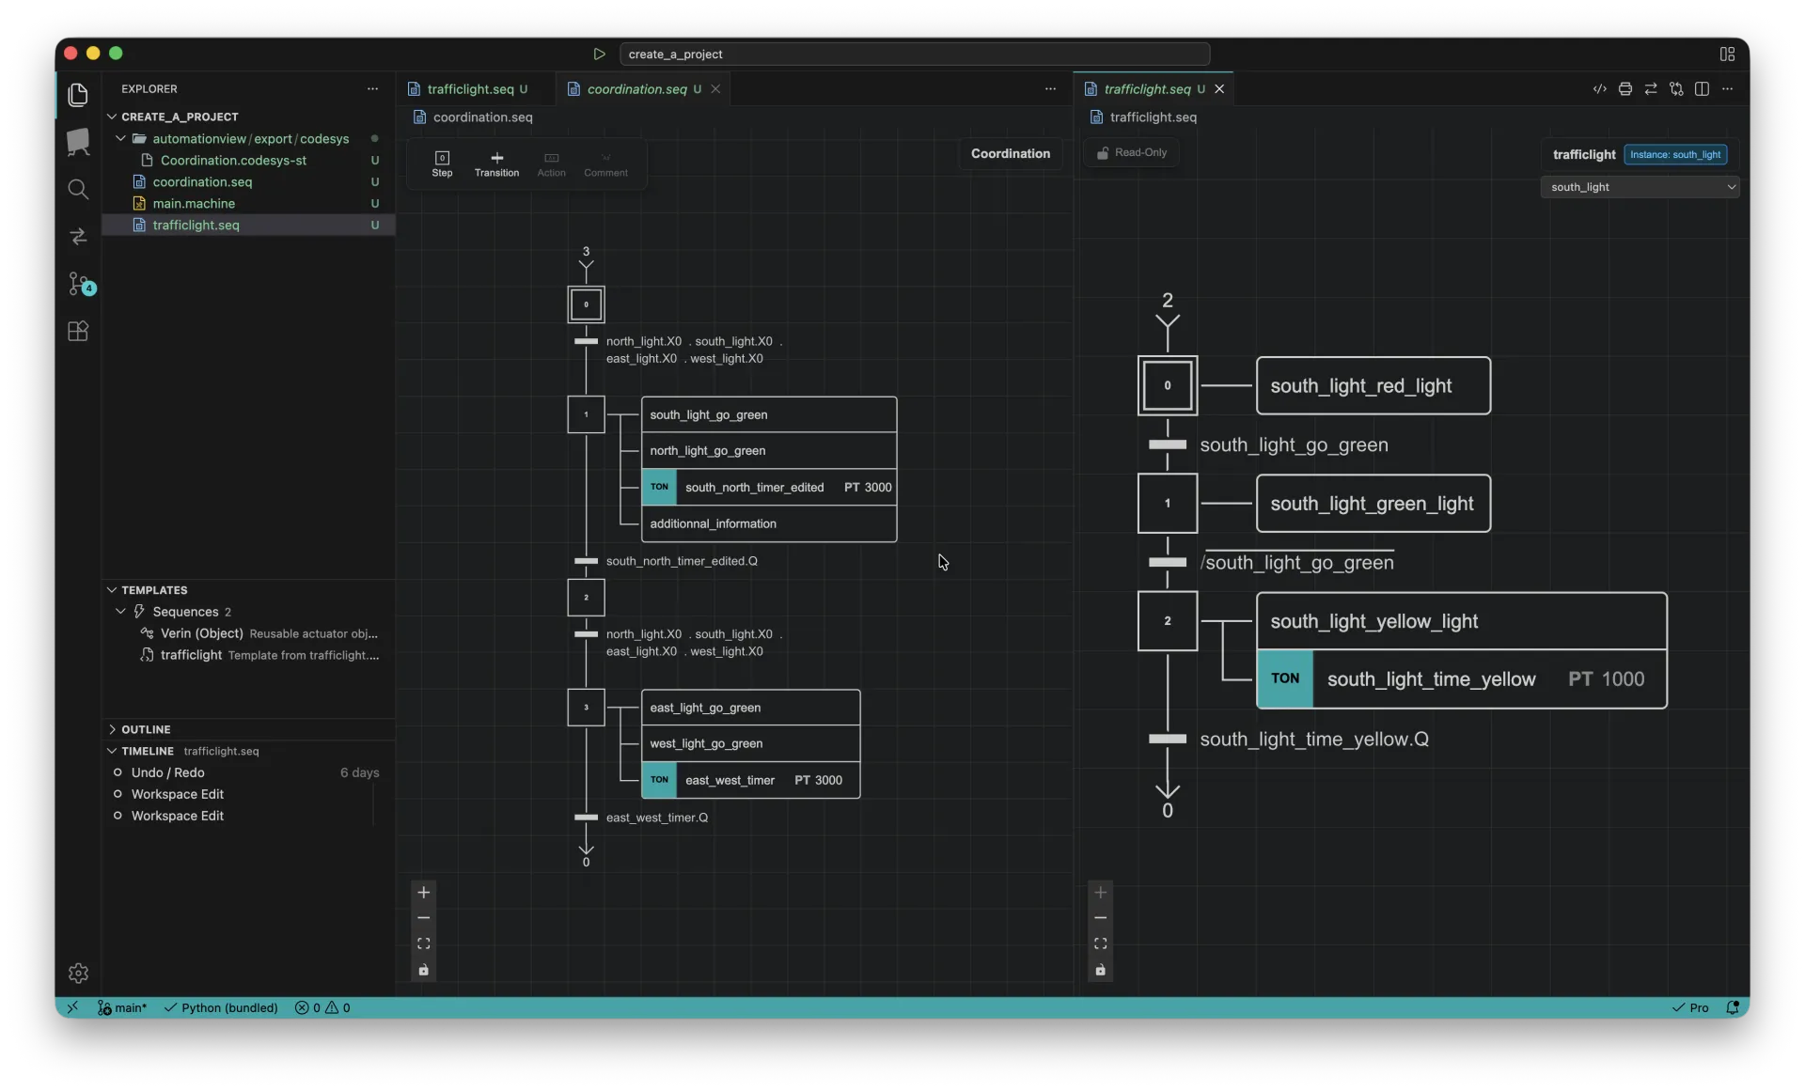Open the Search view in activity bar
Screen dimensions: 1805x1091
click(x=78, y=189)
